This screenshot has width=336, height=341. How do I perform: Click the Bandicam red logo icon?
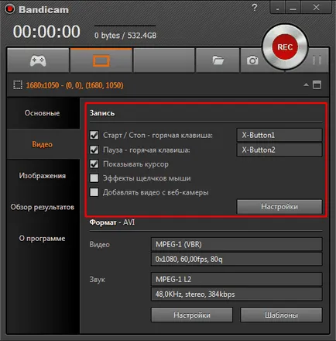point(10,9)
